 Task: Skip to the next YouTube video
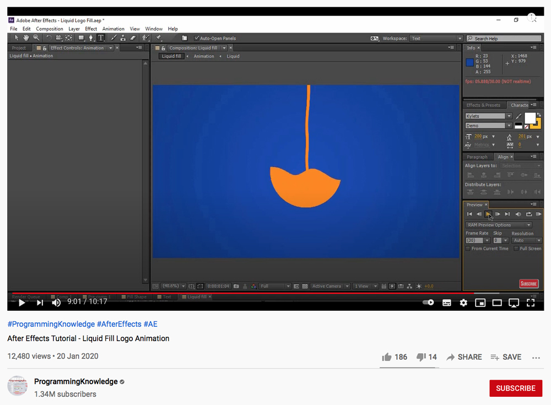(40, 303)
